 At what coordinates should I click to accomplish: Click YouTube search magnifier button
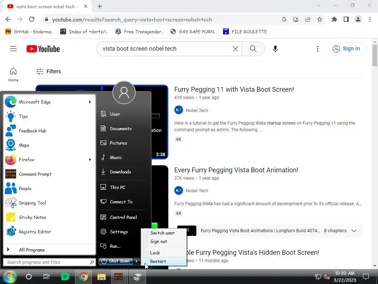coord(253,49)
